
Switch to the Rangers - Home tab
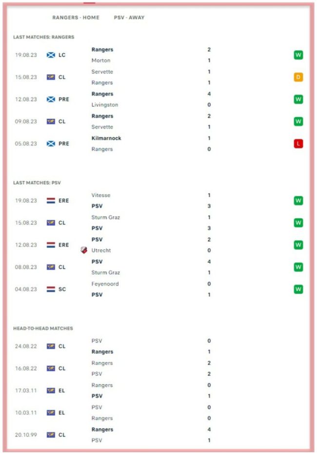pyautogui.click(x=76, y=18)
